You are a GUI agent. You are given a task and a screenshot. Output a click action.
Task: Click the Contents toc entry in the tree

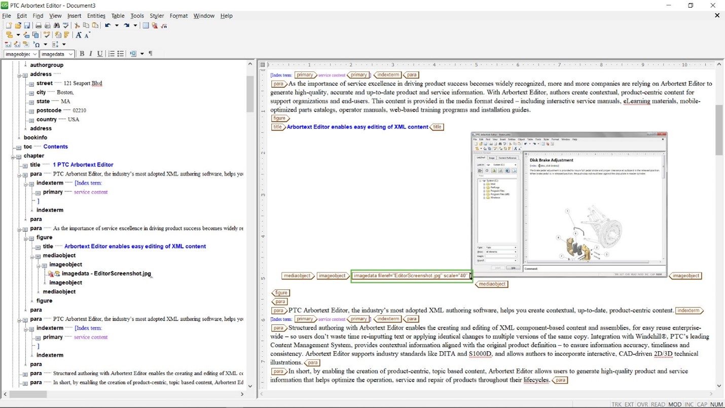pyautogui.click(x=55, y=147)
